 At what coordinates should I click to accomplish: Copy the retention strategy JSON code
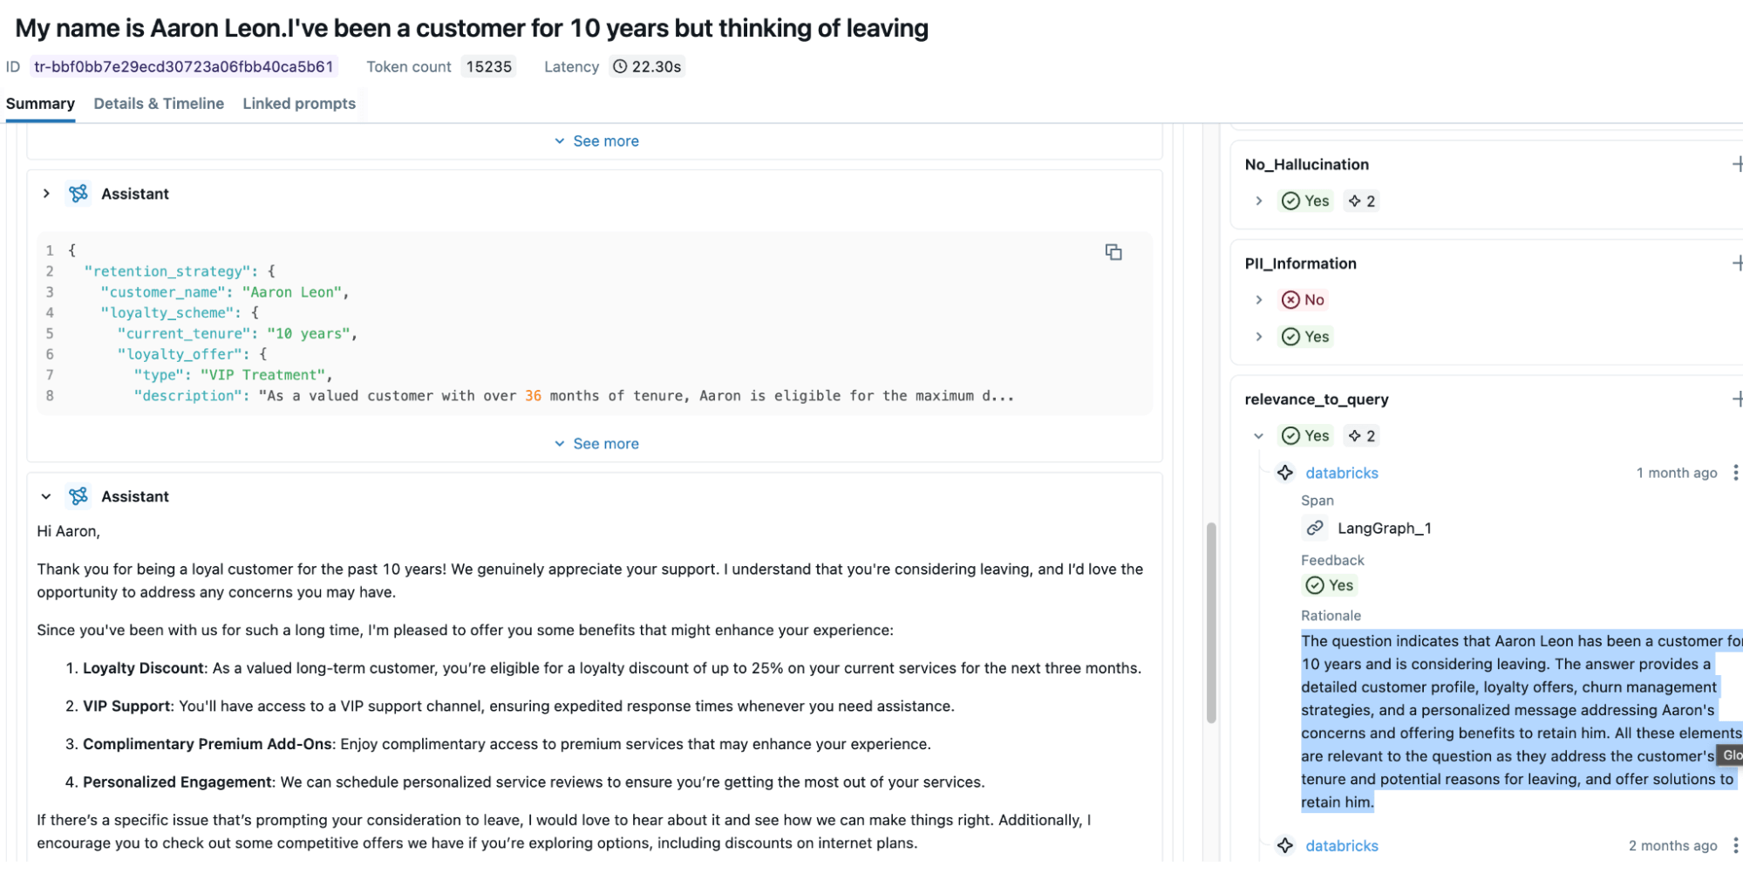pyautogui.click(x=1113, y=252)
